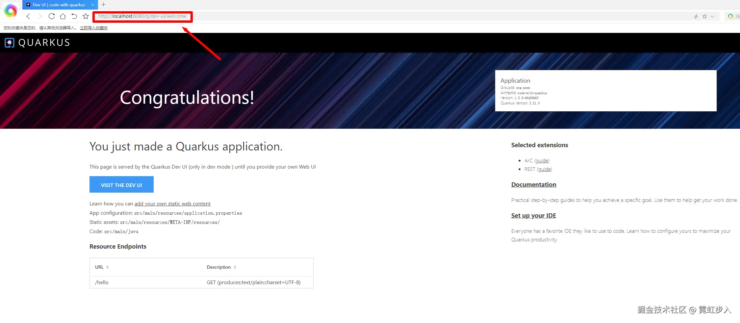Click the ArtifactId: code-with-quarkus text
Image resolution: width=740 pixels, height=323 pixels.
(523, 93)
